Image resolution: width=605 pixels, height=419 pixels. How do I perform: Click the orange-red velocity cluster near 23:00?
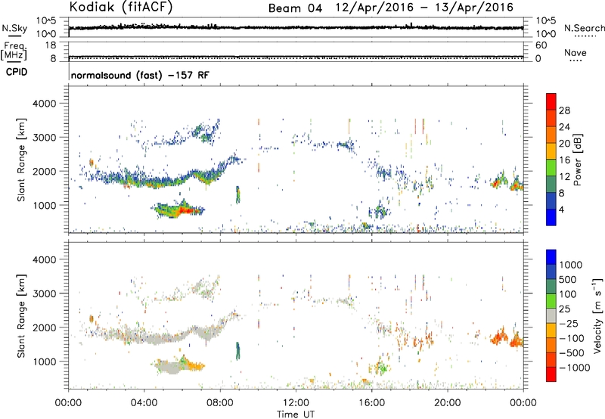(498, 337)
